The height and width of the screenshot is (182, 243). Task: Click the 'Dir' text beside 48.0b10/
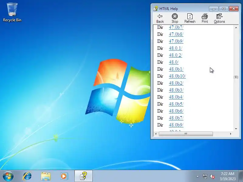click(x=160, y=76)
